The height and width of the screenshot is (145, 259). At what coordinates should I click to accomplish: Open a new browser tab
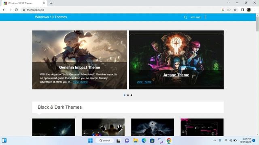(x=51, y=3)
